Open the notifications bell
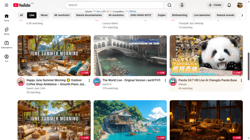250x140 pixels. click(229, 5)
